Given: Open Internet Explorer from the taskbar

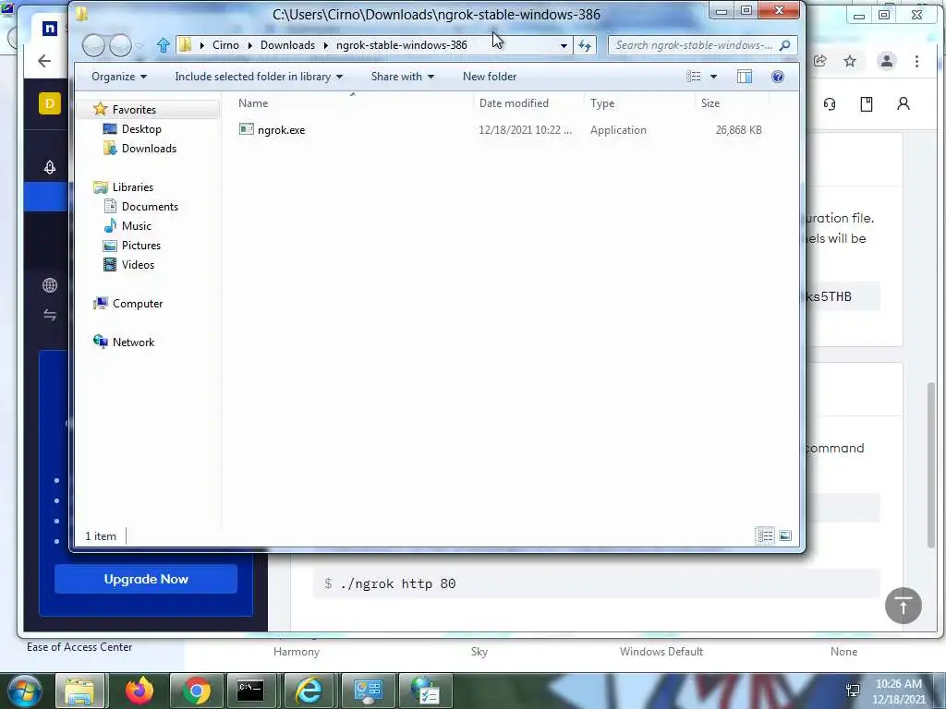Looking at the screenshot, I should 309,691.
